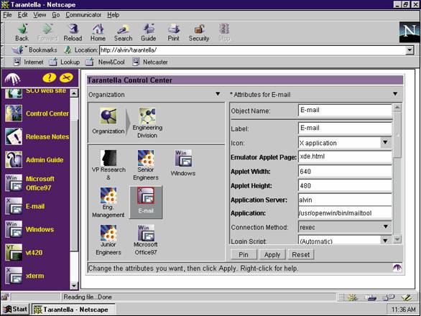Go to Home via toolbar icon
Image resolution: width=421 pixels, height=316 pixels.
click(98, 32)
